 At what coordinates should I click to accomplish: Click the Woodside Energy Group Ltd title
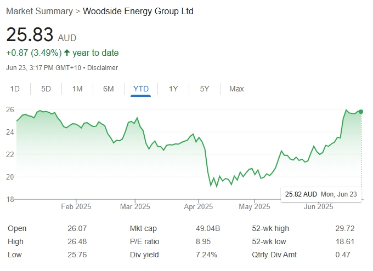tap(138, 11)
